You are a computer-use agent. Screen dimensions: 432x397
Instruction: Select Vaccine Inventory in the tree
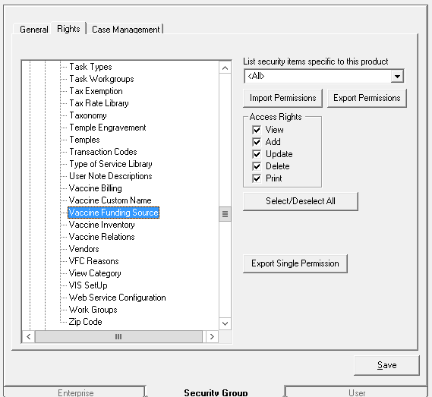point(102,225)
